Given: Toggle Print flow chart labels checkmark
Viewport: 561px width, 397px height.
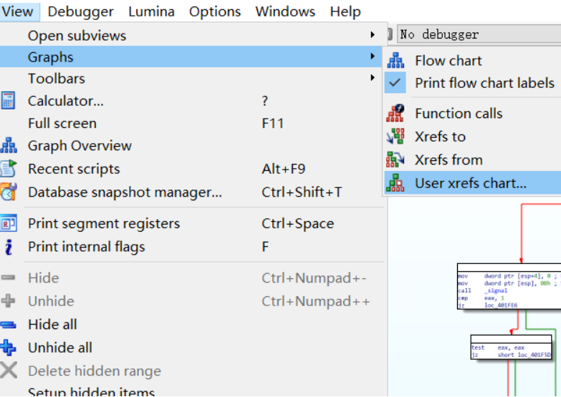Looking at the screenshot, I should (395, 83).
